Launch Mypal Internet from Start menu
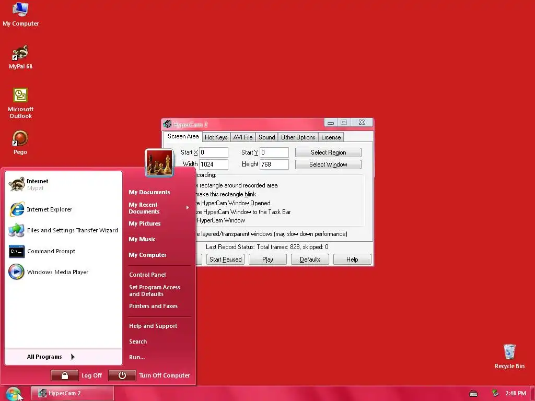535x401 pixels. tap(64, 184)
